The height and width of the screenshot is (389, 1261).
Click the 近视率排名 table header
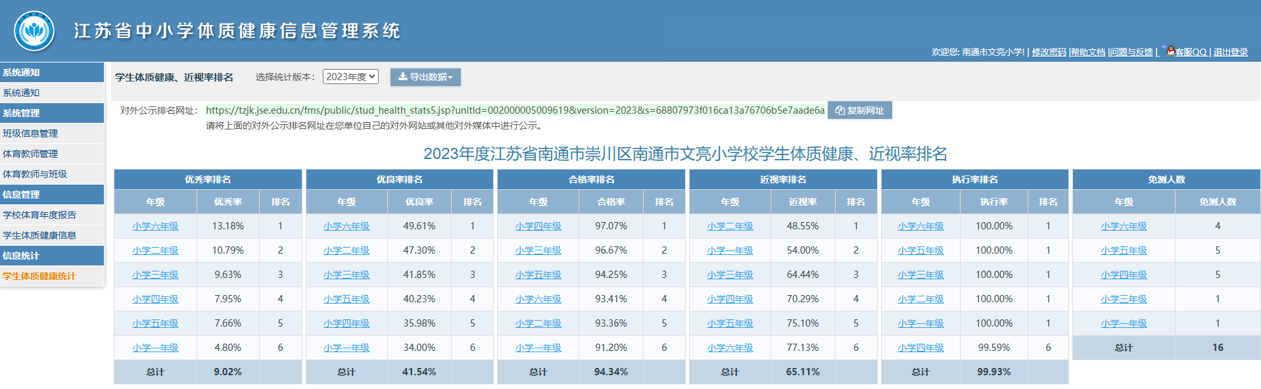pos(783,179)
